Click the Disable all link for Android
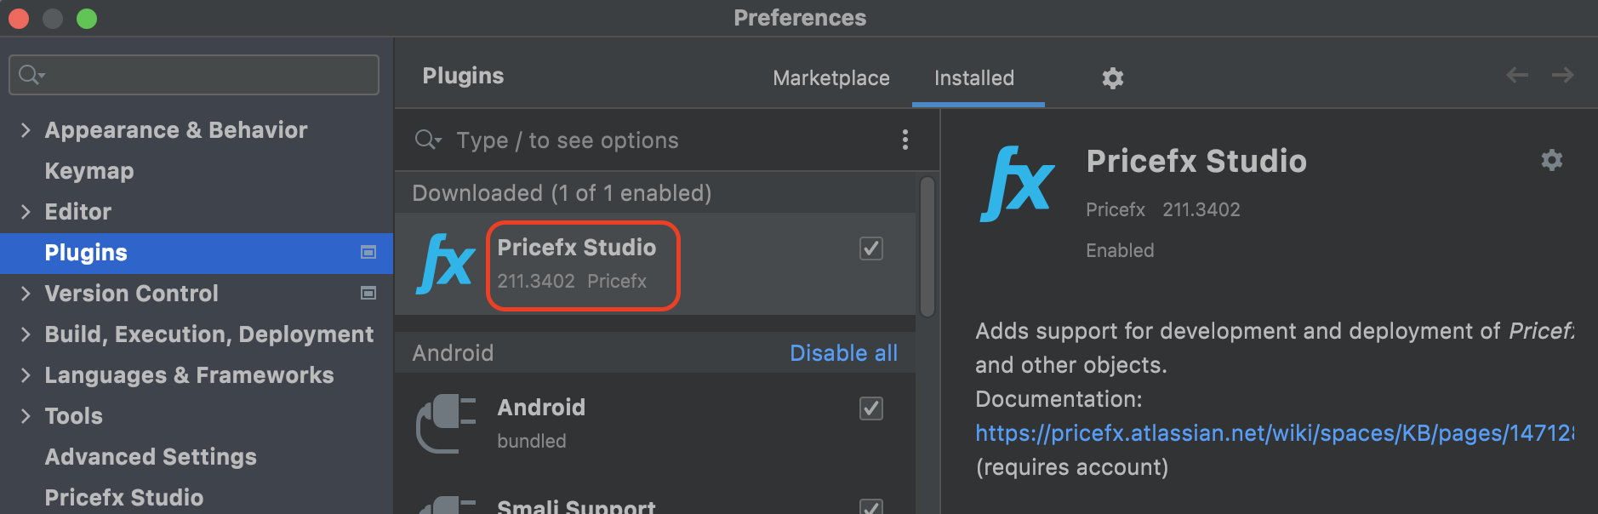Viewport: 1598px width, 514px height. pos(842,353)
